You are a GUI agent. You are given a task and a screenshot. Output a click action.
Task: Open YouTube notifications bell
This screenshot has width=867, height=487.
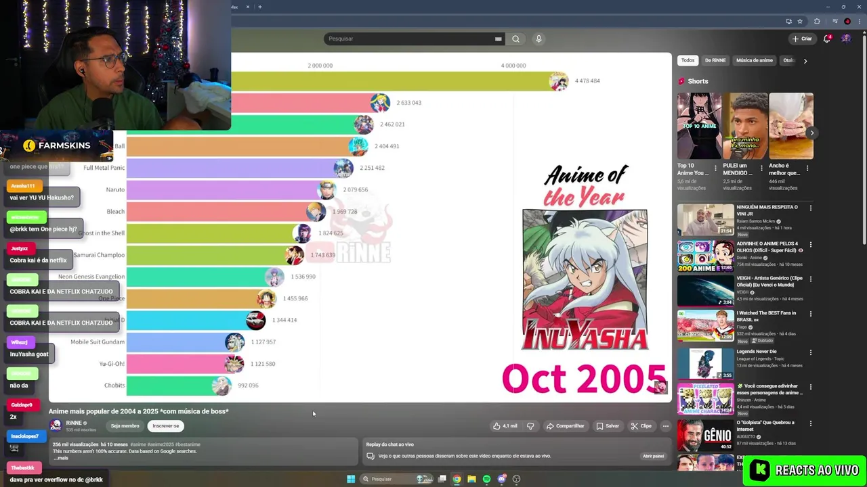tap(826, 39)
